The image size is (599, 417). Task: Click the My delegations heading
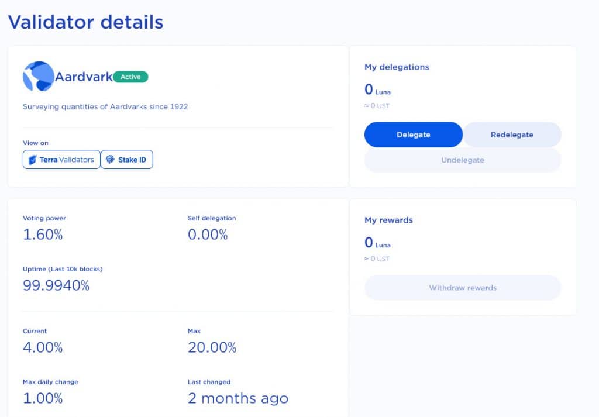(x=397, y=67)
